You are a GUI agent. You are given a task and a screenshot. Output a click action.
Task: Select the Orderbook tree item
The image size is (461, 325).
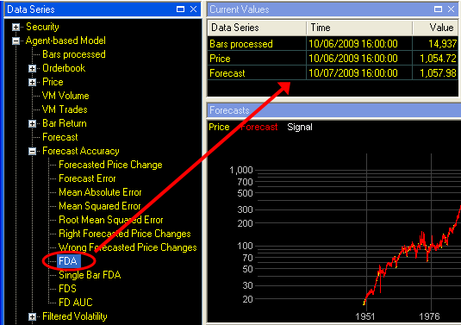click(64, 68)
